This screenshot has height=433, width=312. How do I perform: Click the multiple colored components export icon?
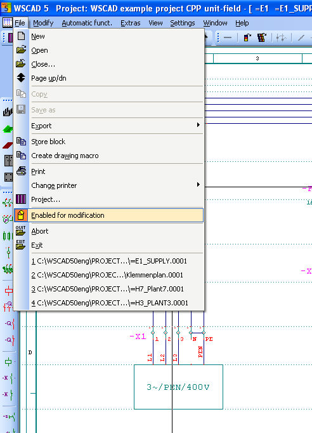coord(262,37)
